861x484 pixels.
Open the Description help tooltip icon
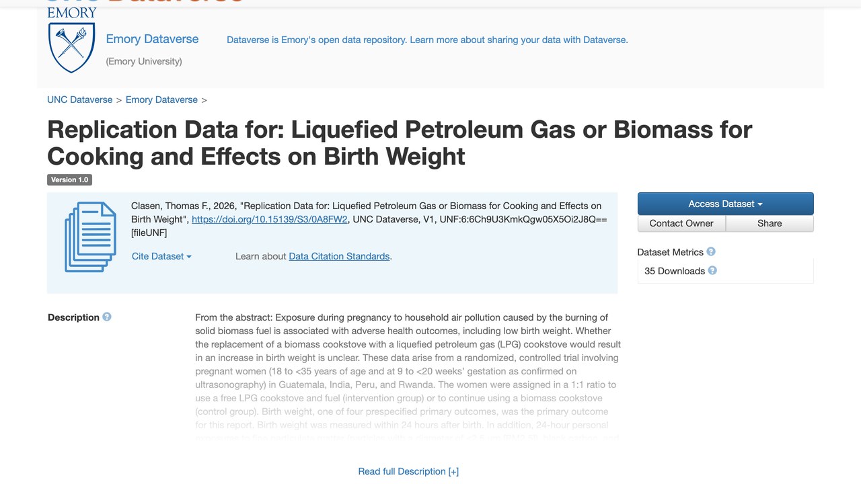tap(106, 317)
